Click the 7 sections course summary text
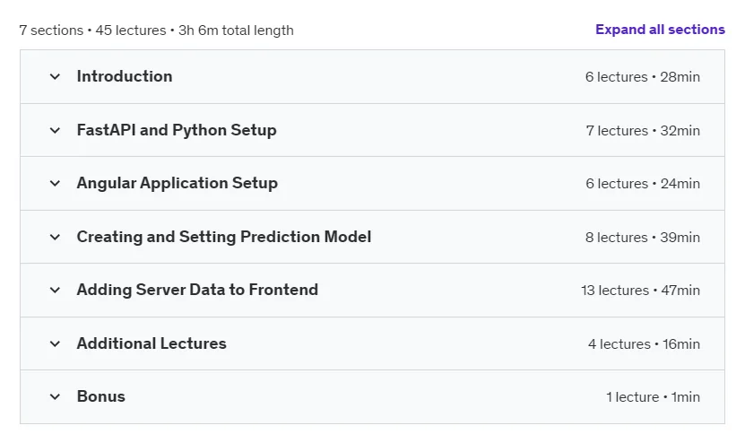745x443 pixels. (156, 30)
